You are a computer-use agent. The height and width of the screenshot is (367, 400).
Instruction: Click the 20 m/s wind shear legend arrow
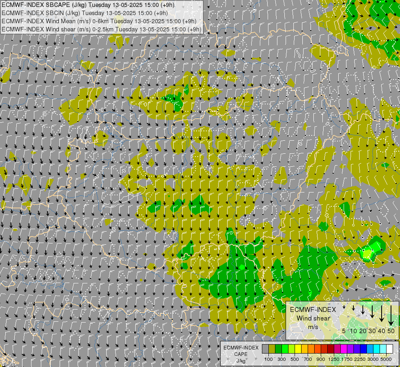click(363, 310)
